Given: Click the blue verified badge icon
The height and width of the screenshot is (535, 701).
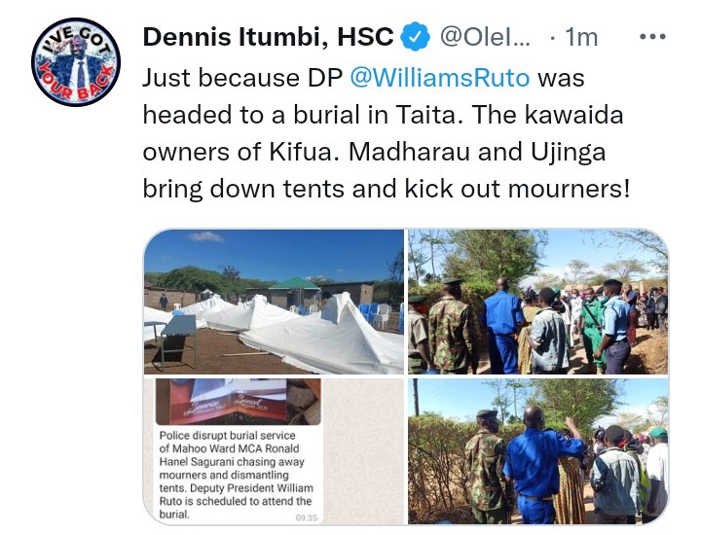Looking at the screenshot, I should pyautogui.click(x=415, y=36).
